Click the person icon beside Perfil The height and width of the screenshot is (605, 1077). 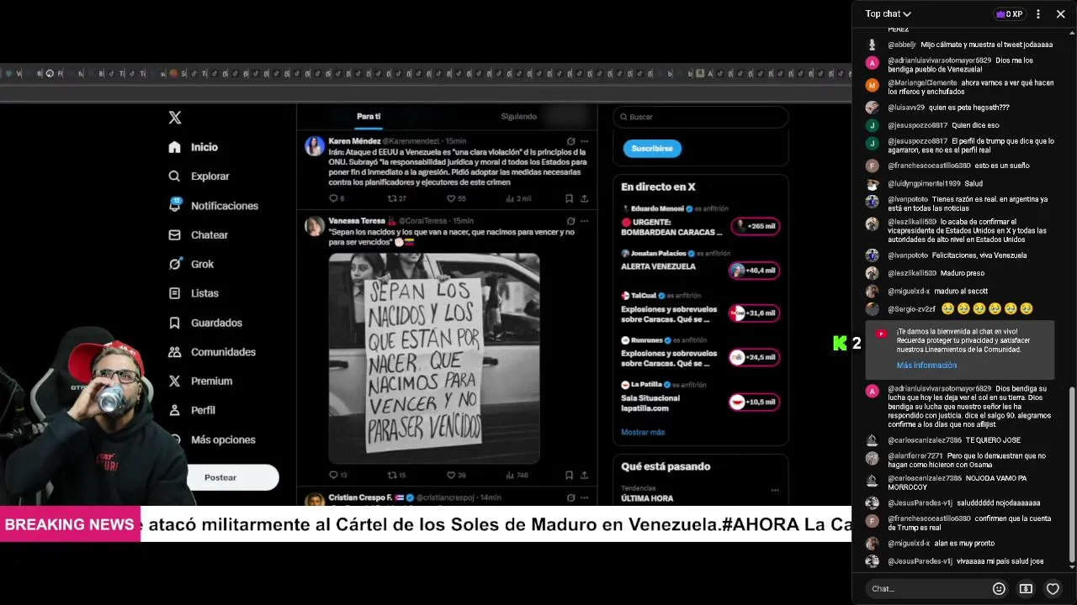(174, 410)
